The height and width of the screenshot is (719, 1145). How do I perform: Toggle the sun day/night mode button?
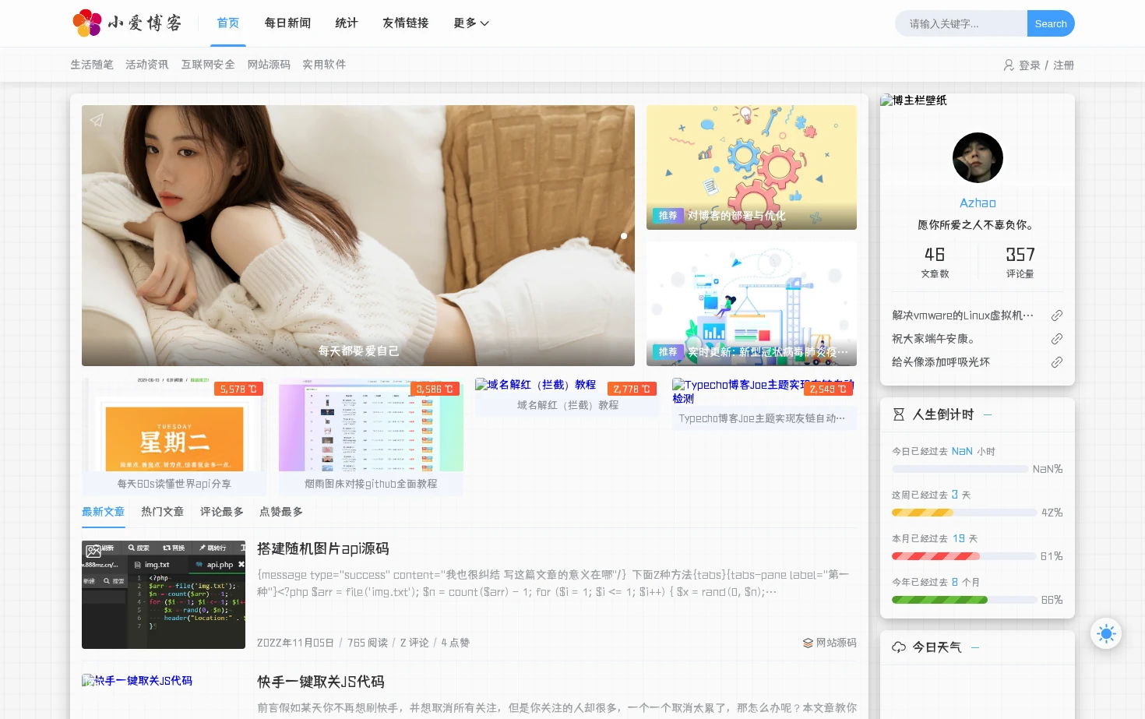1106,633
